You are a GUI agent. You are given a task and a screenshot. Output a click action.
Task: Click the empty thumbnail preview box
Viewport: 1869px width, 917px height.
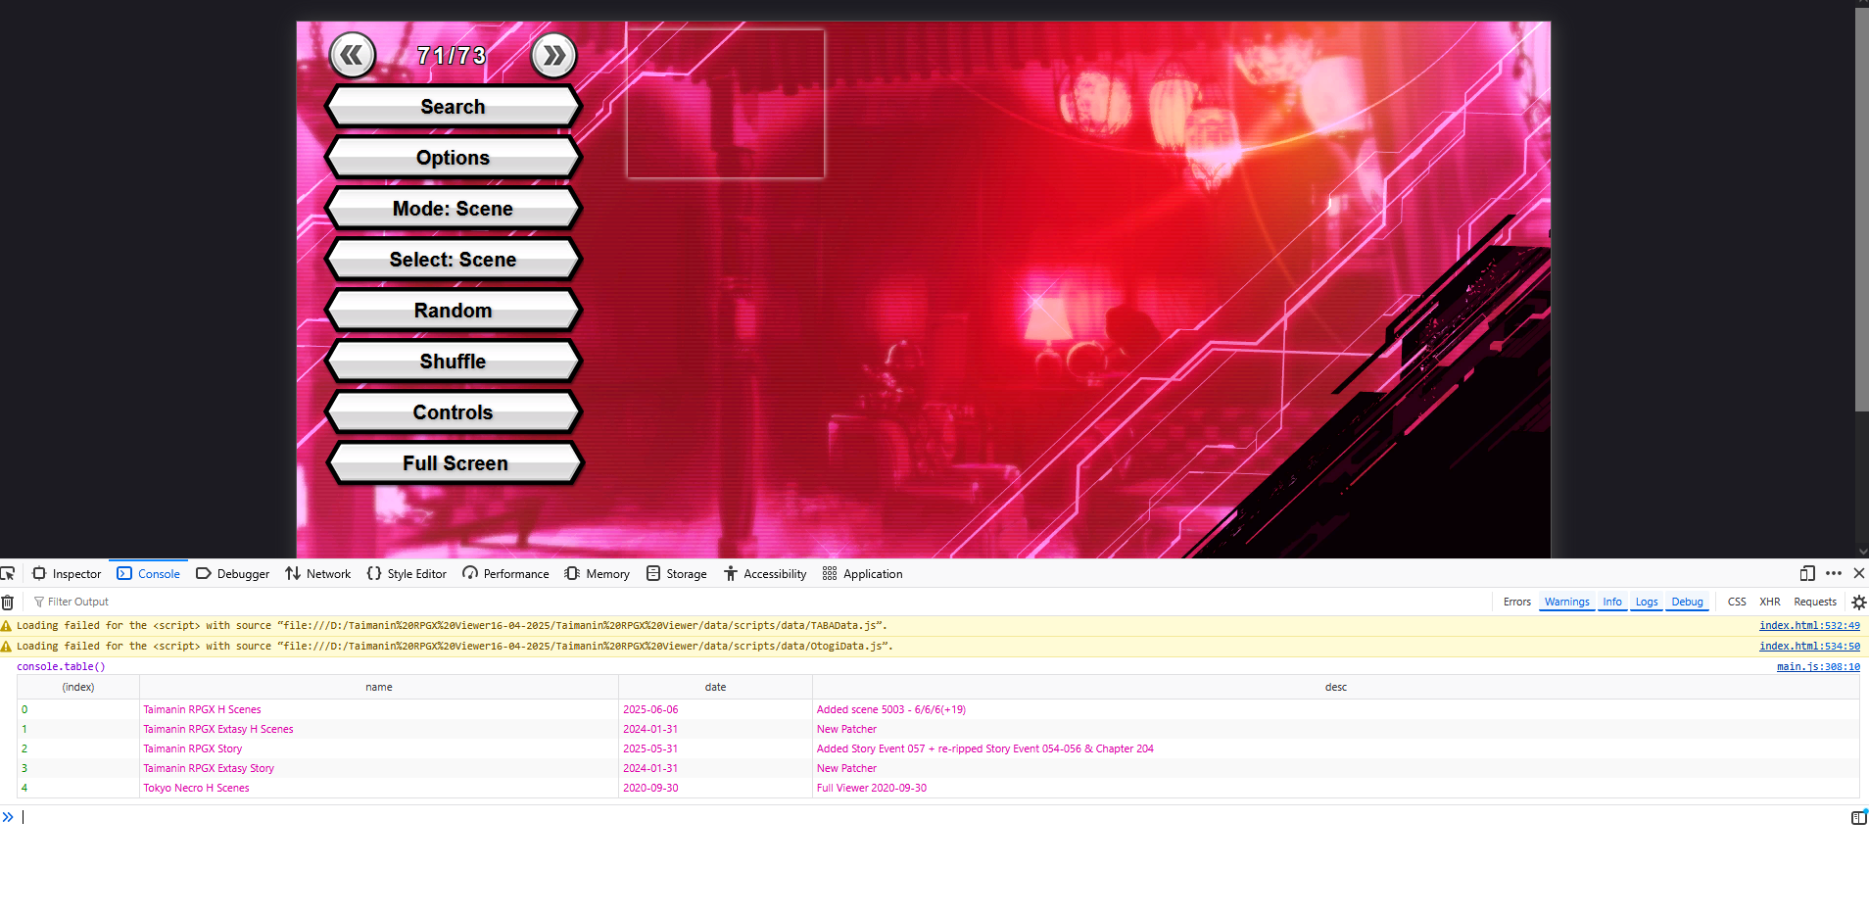click(726, 103)
